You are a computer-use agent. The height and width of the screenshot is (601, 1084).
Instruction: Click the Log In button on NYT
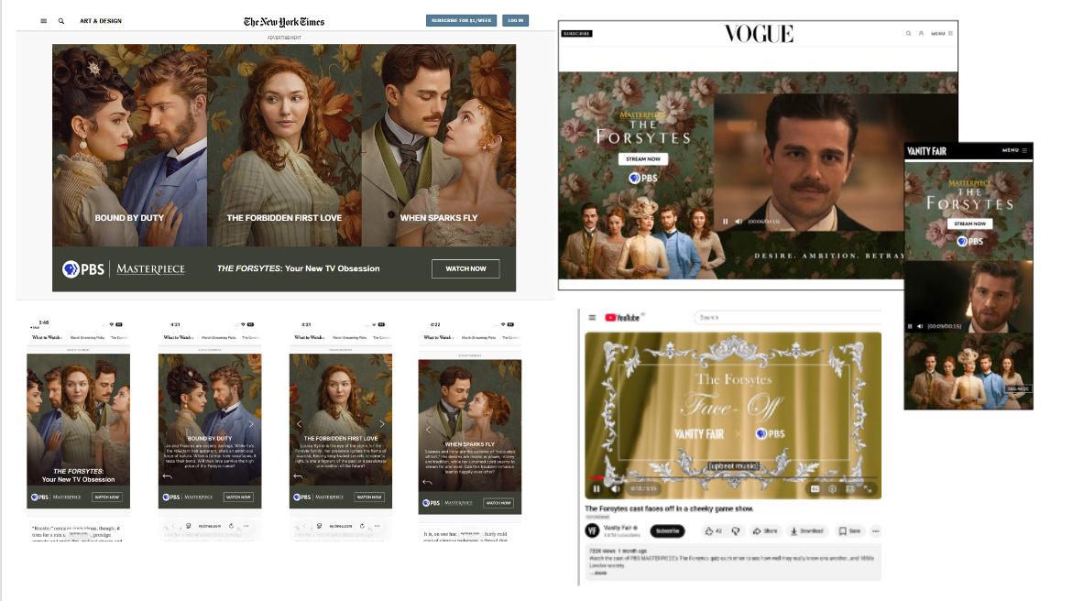pyautogui.click(x=516, y=21)
